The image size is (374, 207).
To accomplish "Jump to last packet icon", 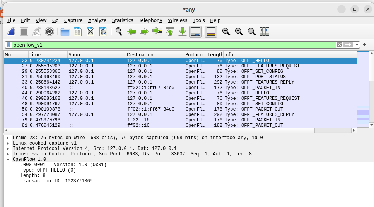I will click(183, 32).
